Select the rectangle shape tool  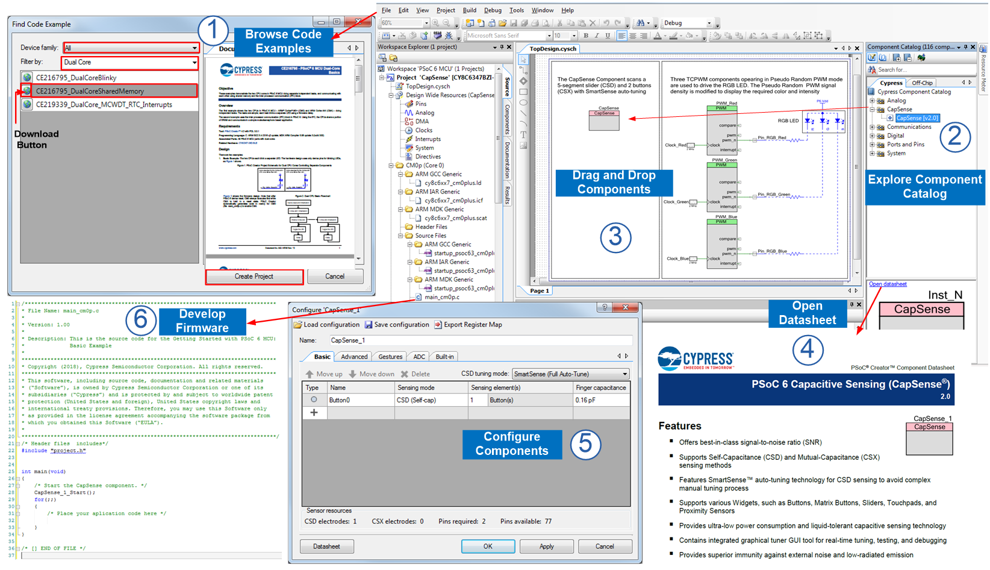[523, 92]
